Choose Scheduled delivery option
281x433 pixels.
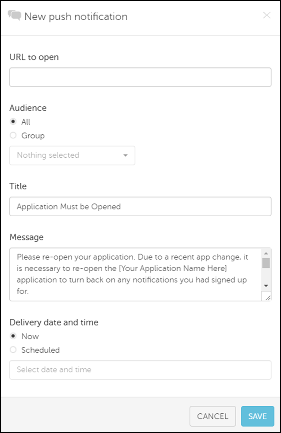click(13, 350)
